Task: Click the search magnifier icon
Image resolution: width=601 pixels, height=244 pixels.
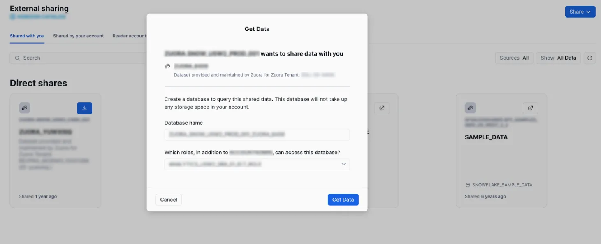Action: [18, 58]
